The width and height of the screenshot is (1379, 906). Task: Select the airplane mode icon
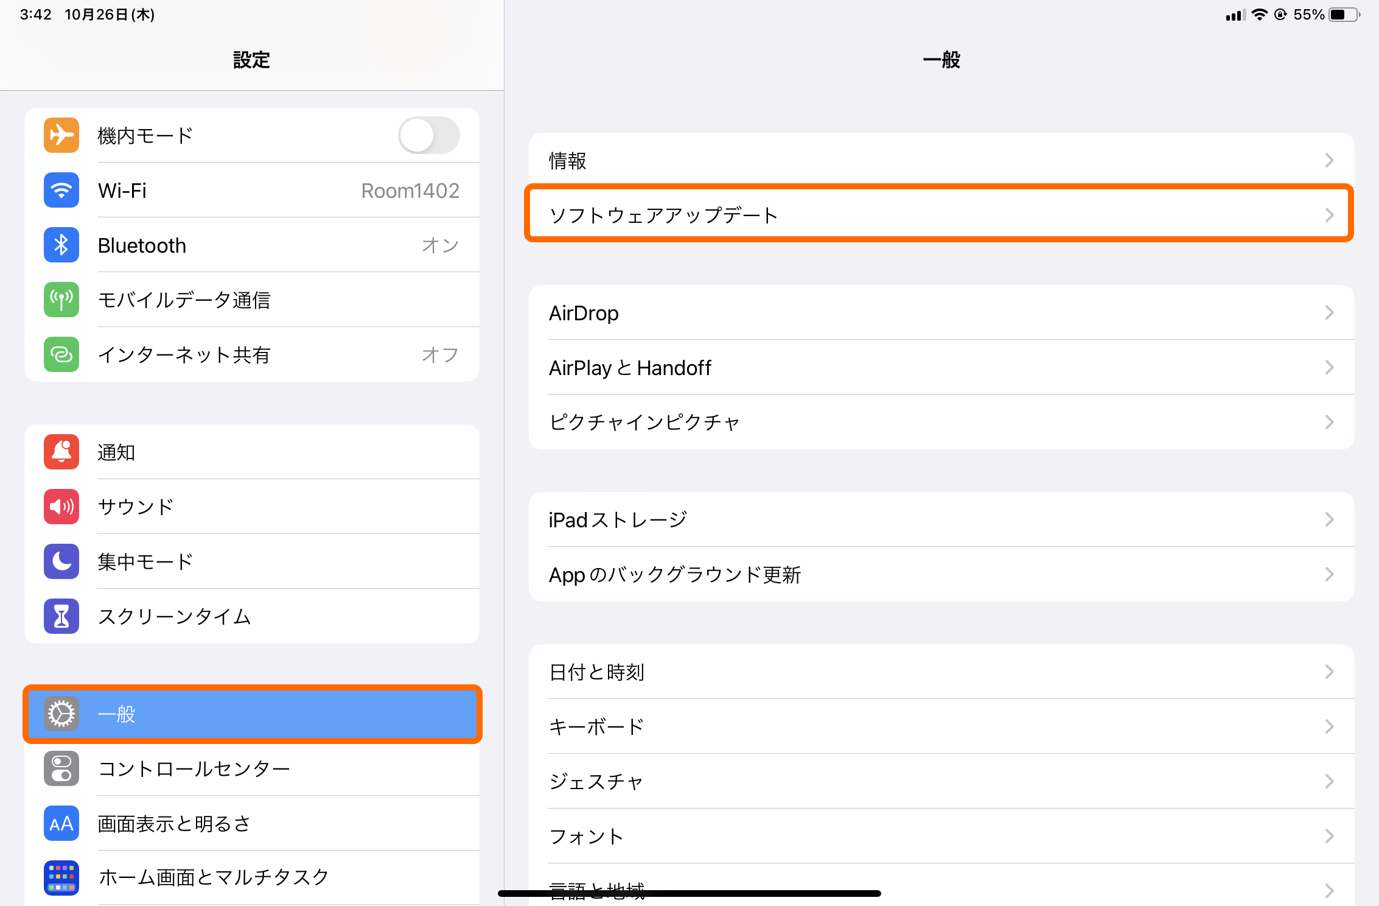pyautogui.click(x=61, y=135)
